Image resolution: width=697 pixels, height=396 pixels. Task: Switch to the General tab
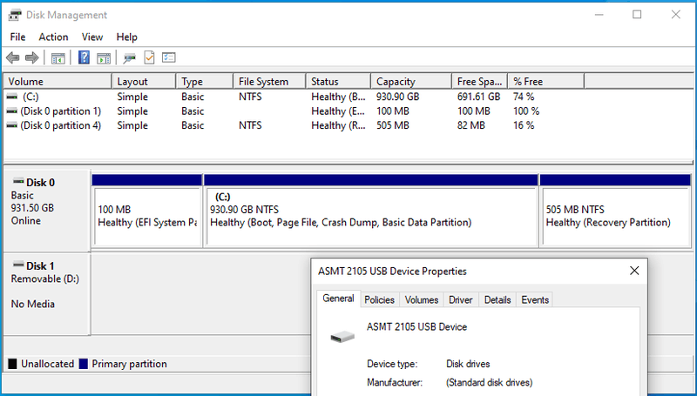pyautogui.click(x=338, y=299)
